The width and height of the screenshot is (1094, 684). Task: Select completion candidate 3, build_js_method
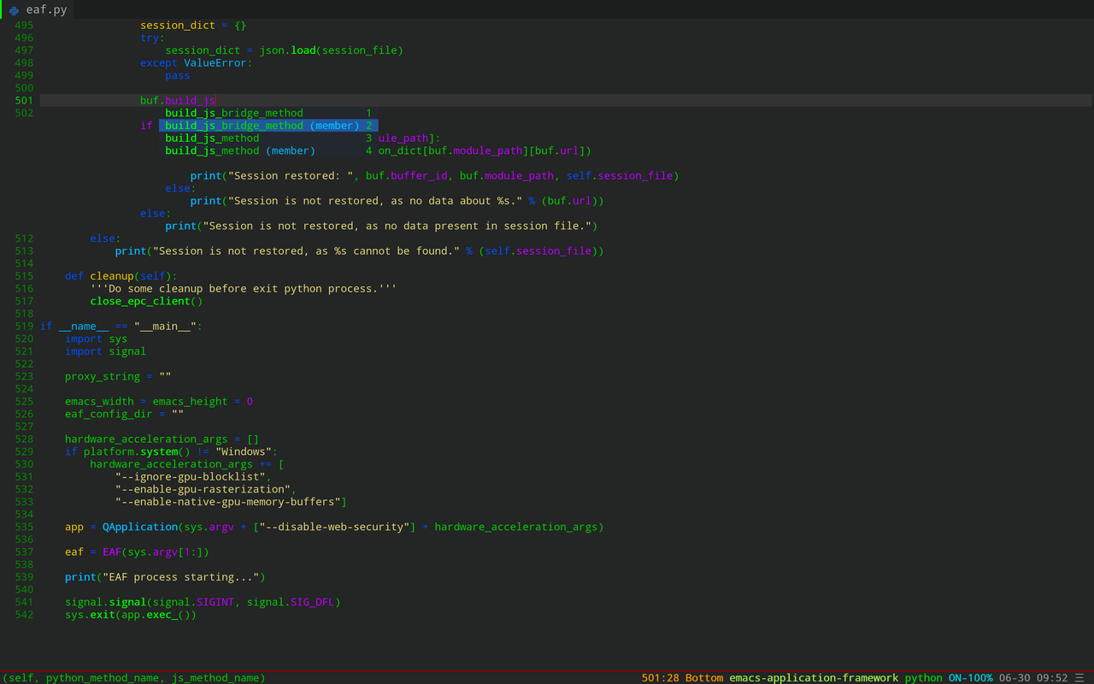[268, 138]
